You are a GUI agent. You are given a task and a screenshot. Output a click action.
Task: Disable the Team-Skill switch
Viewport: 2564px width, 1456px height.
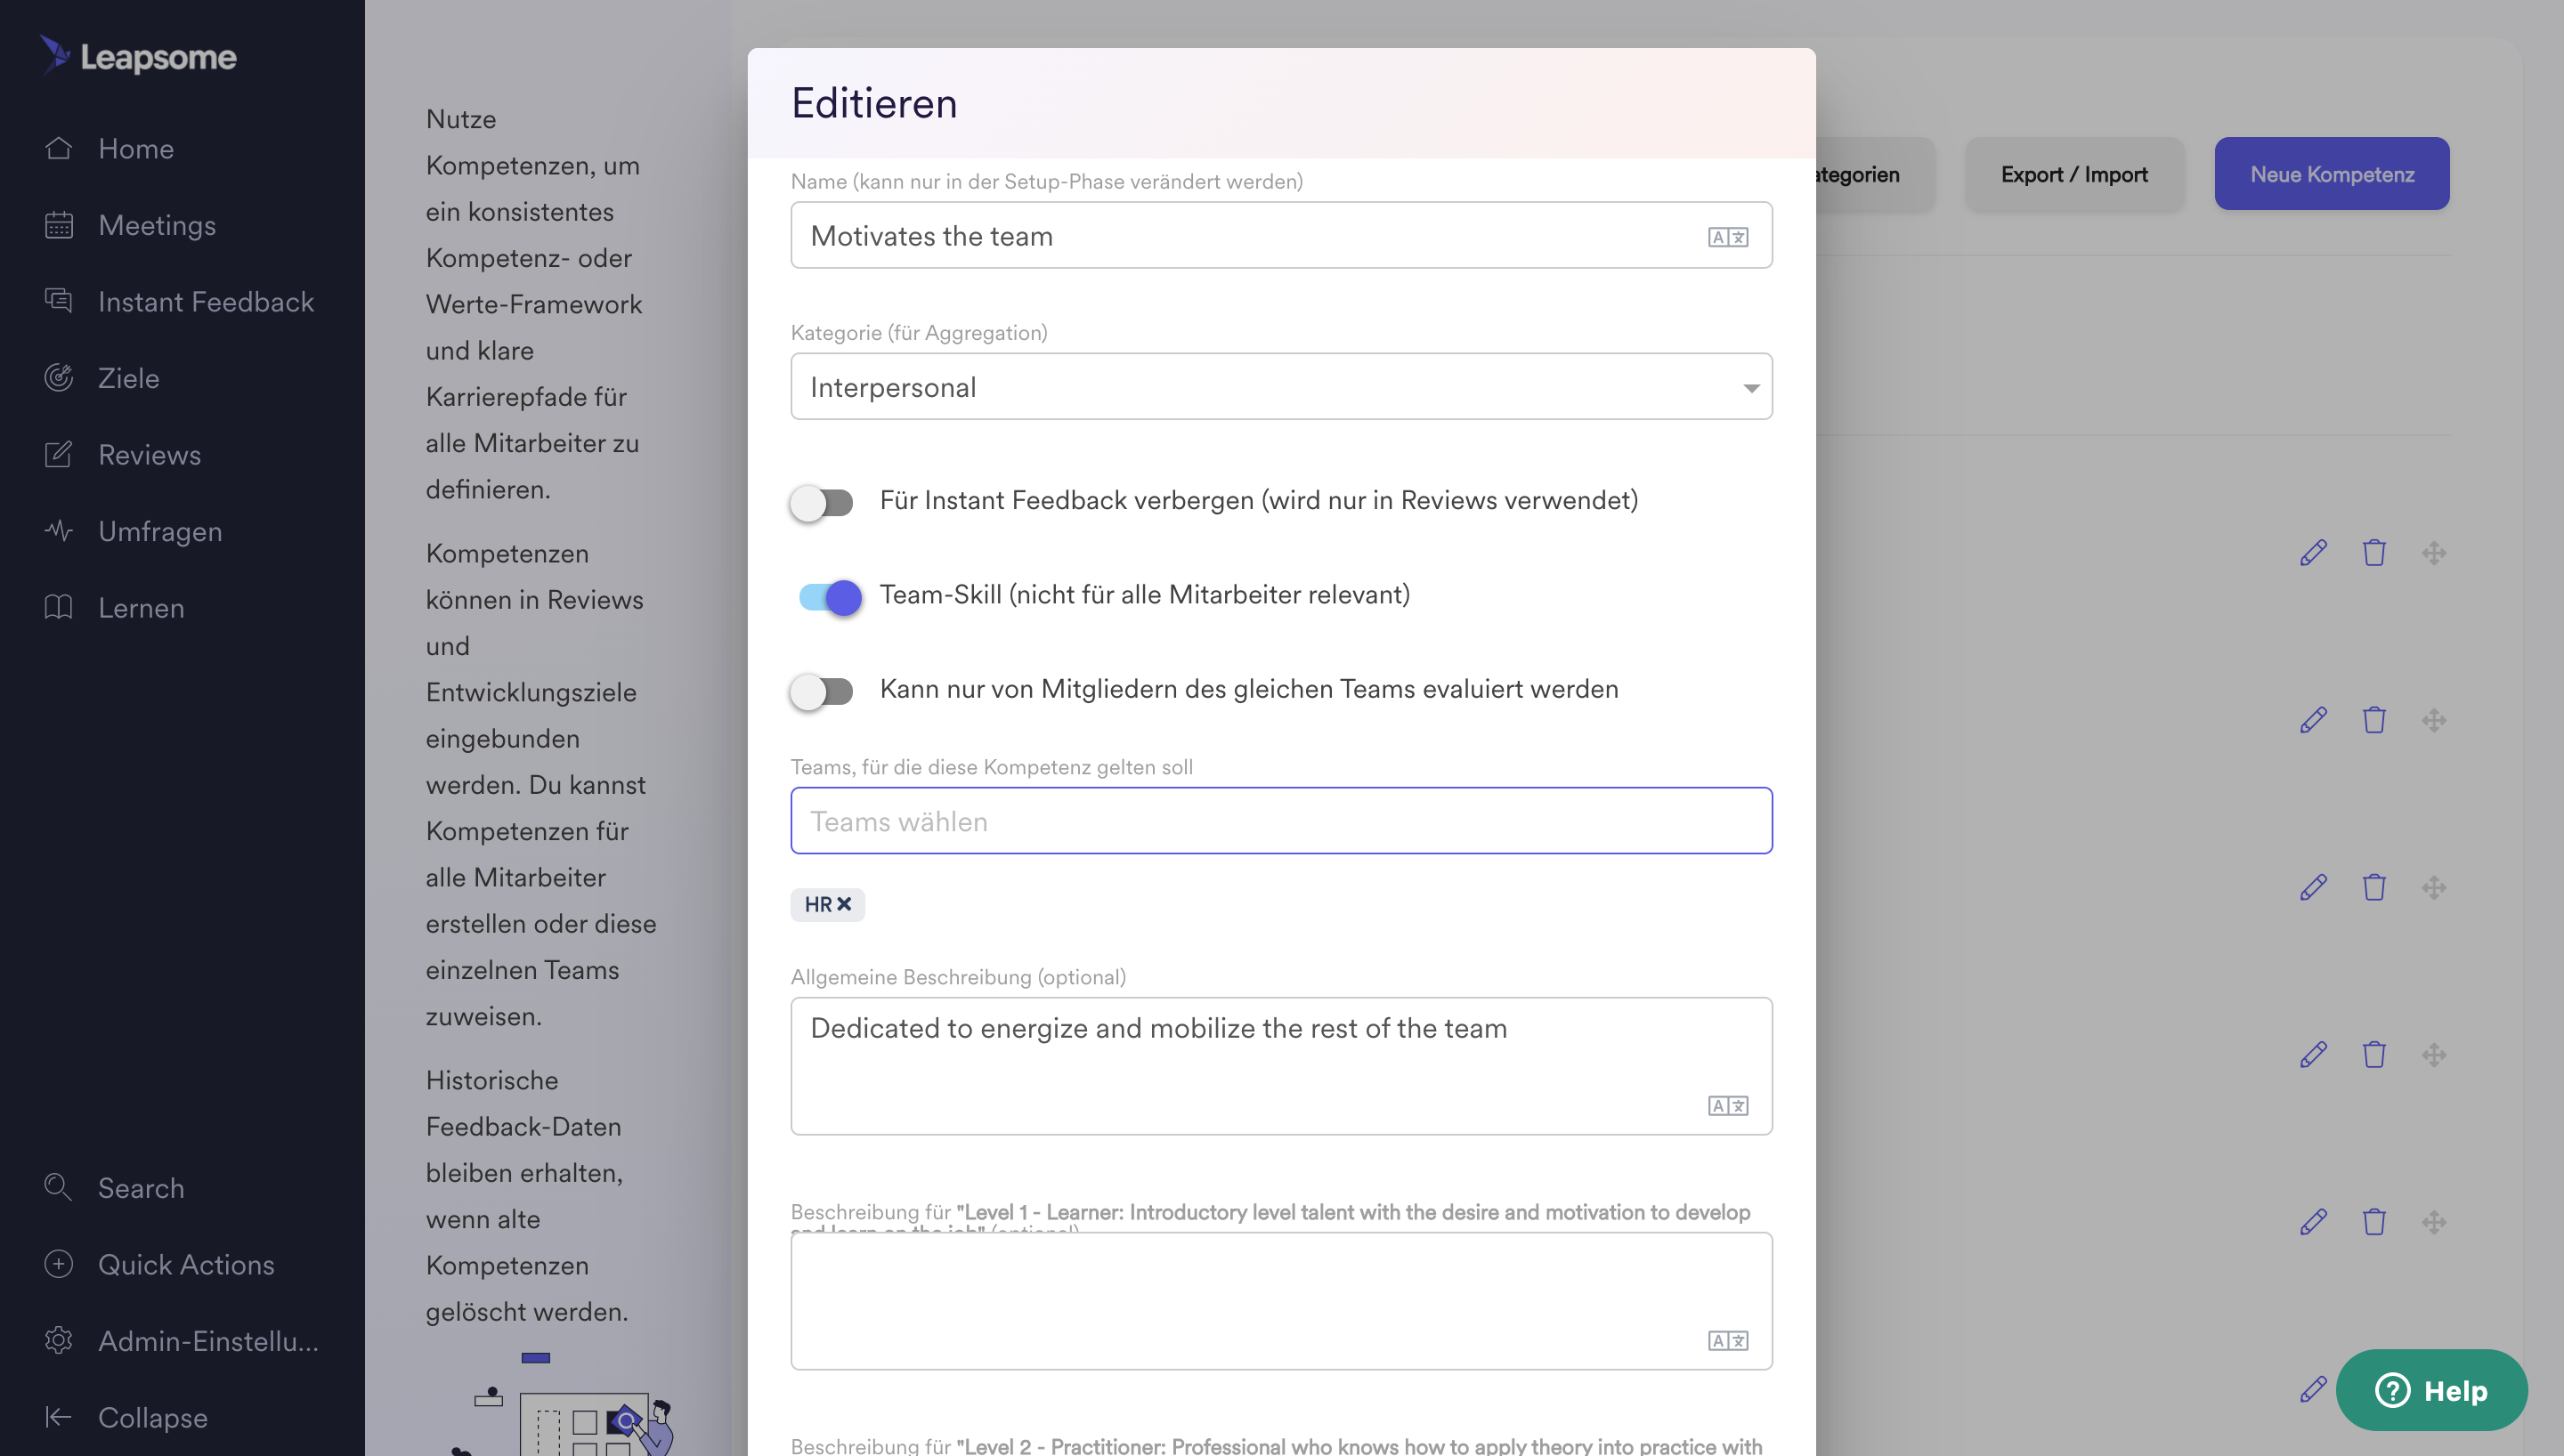[x=829, y=597]
